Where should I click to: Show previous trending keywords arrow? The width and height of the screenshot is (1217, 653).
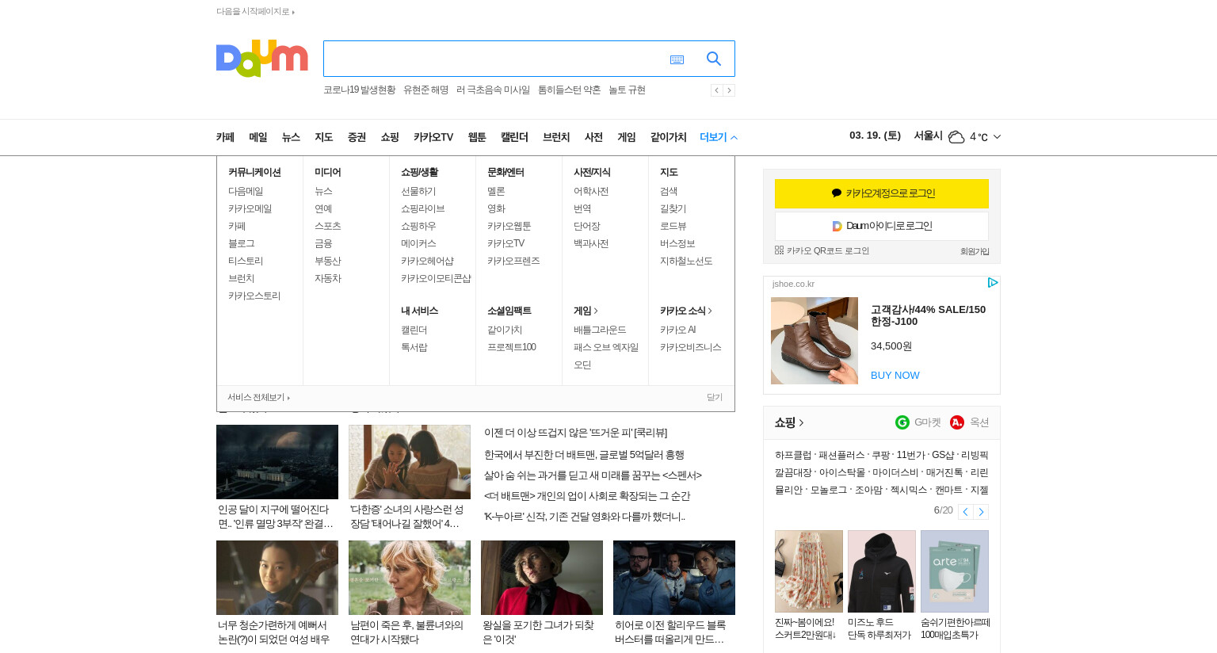click(x=716, y=90)
